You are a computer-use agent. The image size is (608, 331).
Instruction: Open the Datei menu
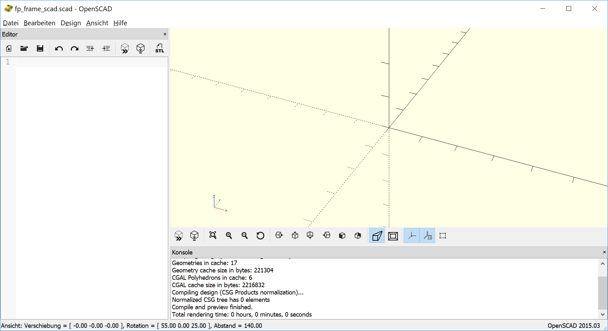pos(11,23)
